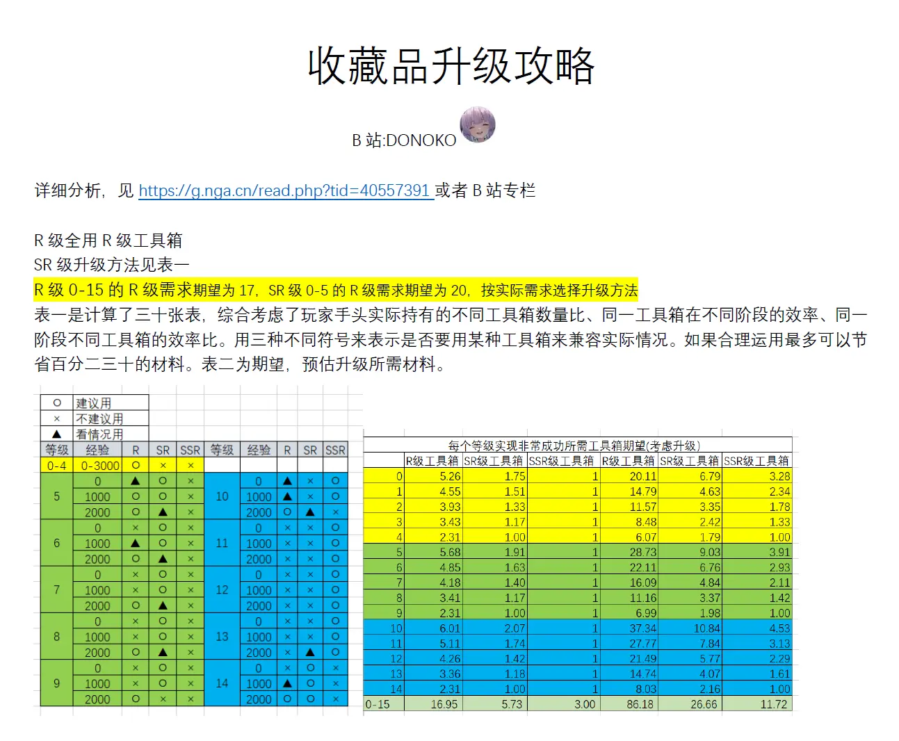Select the blue cell containing 37.34
This screenshot has height=741, width=899.
[629, 628]
